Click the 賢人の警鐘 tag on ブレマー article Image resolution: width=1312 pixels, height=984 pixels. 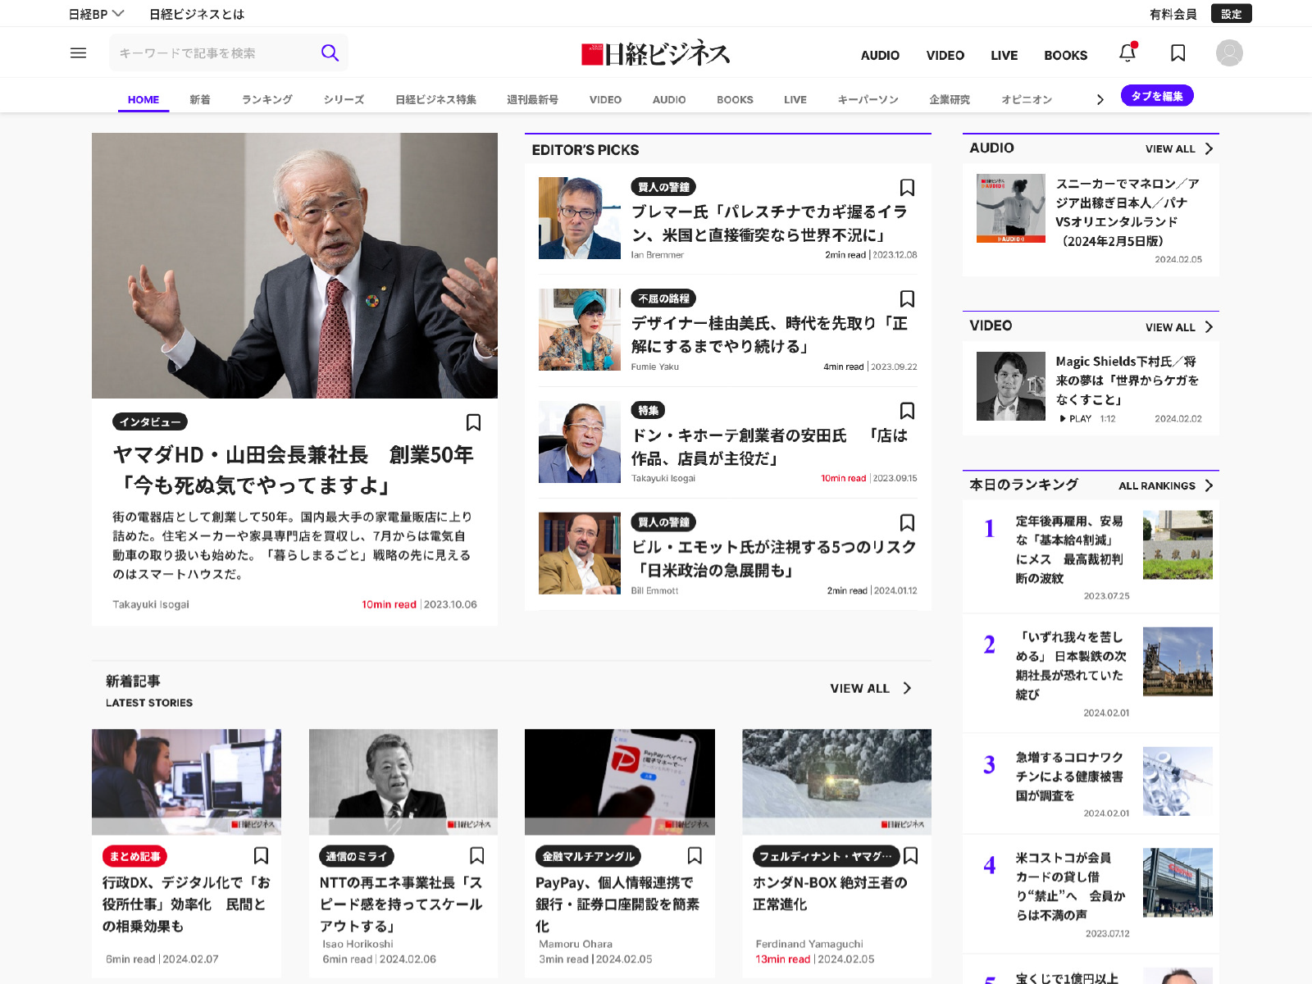pyautogui.click(x=663, y=187)
